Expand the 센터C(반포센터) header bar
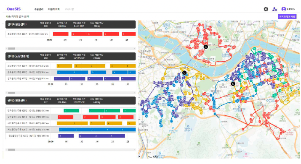 pyautogui.click(x=70, y=101)
